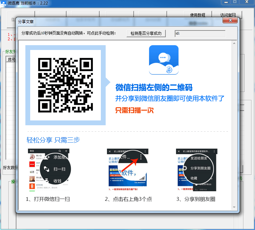Click the 检测是否分享成功 button
The image size is (255, 230).
click(146, 33)
